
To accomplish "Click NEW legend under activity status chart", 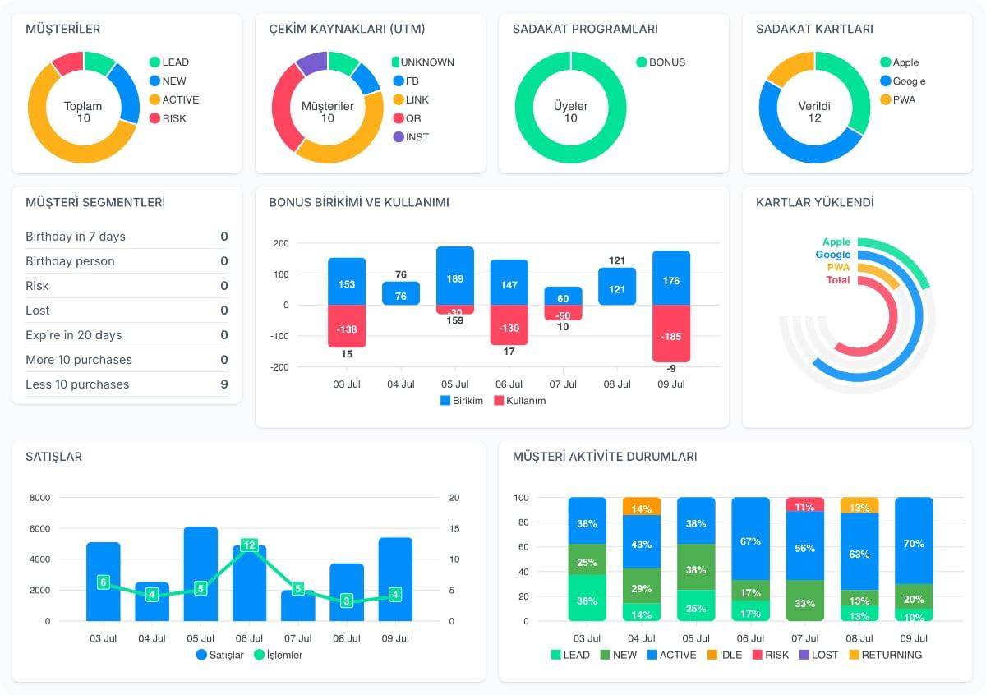I will pos(619,655).
